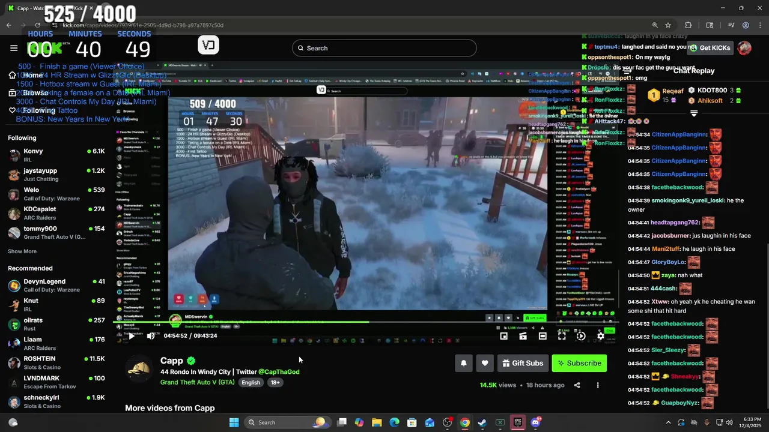Image resolution: width=769 pixels, height=432 pixels.
Task: Click the Kick site search field
Action: 384,48
